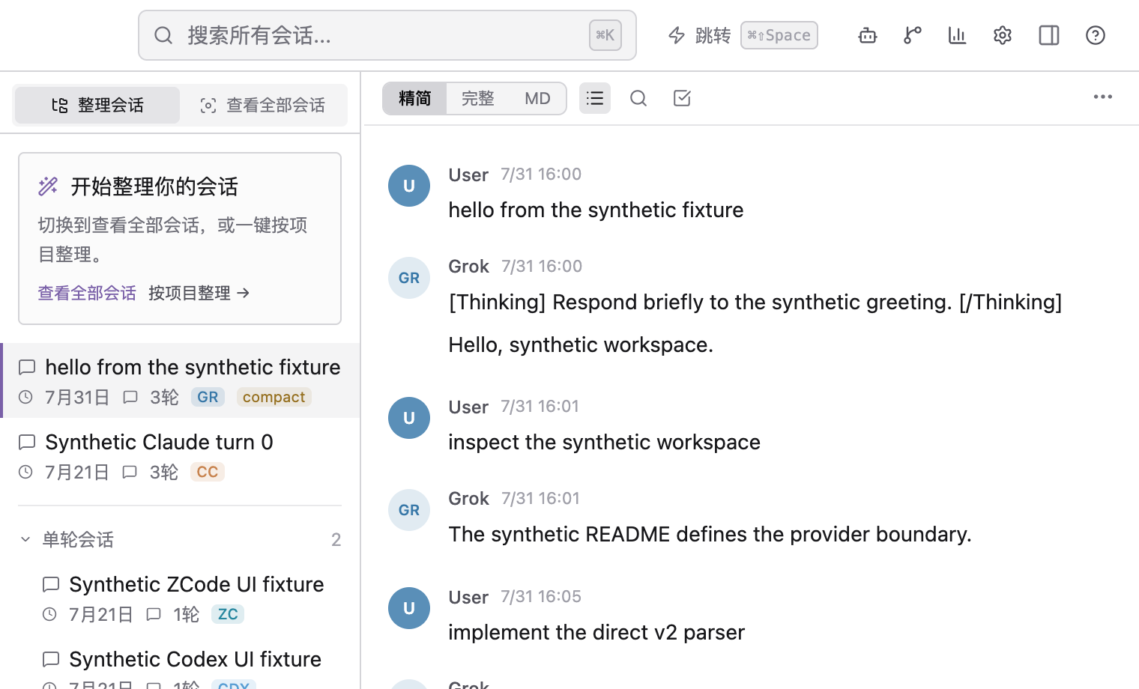Viewport: 1139px width, 689px height.
Task: Click the User avatar at 7/31 16:05
Action: [409, 608]
